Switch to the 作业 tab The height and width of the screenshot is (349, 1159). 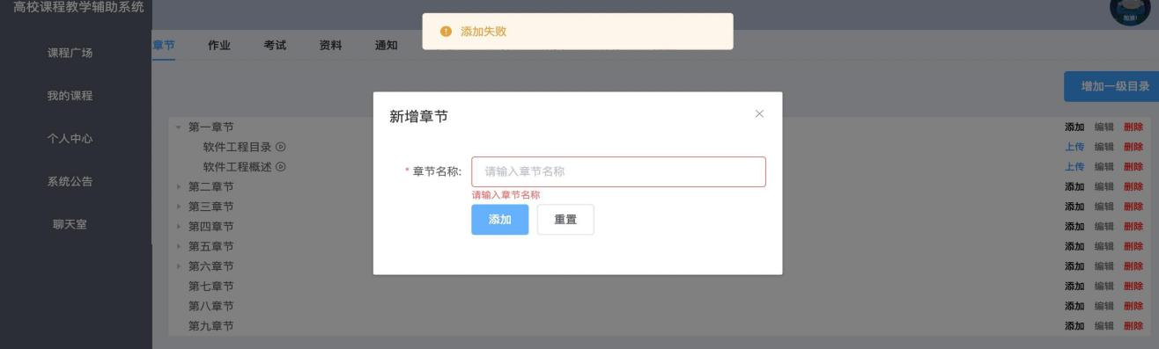click(219, 46)
